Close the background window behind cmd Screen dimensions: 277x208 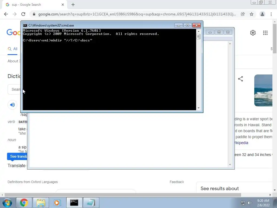click(228, 32)
